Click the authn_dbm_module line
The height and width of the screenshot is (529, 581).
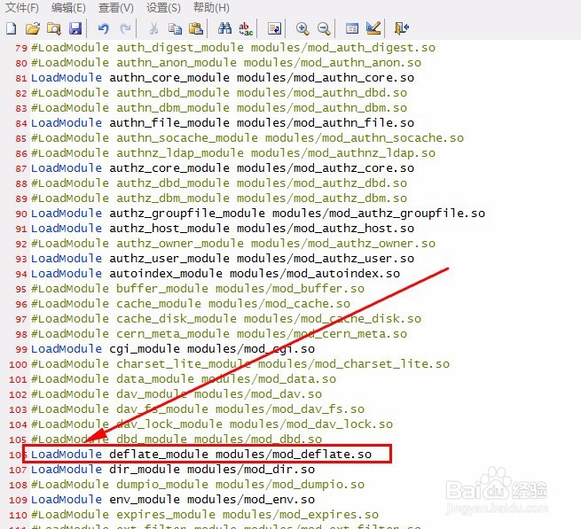(x=219, y=108)
